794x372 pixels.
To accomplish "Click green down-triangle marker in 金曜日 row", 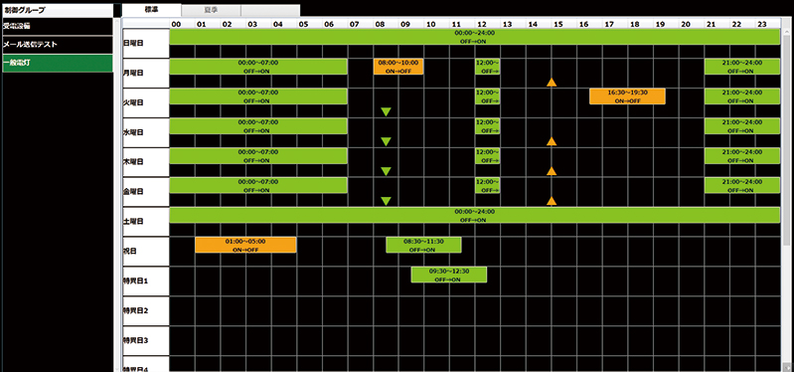I will (x=386, y=201).
